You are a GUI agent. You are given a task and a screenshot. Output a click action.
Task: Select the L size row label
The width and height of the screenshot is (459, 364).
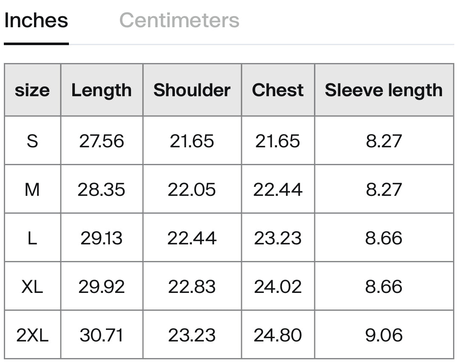click(32, 238)
